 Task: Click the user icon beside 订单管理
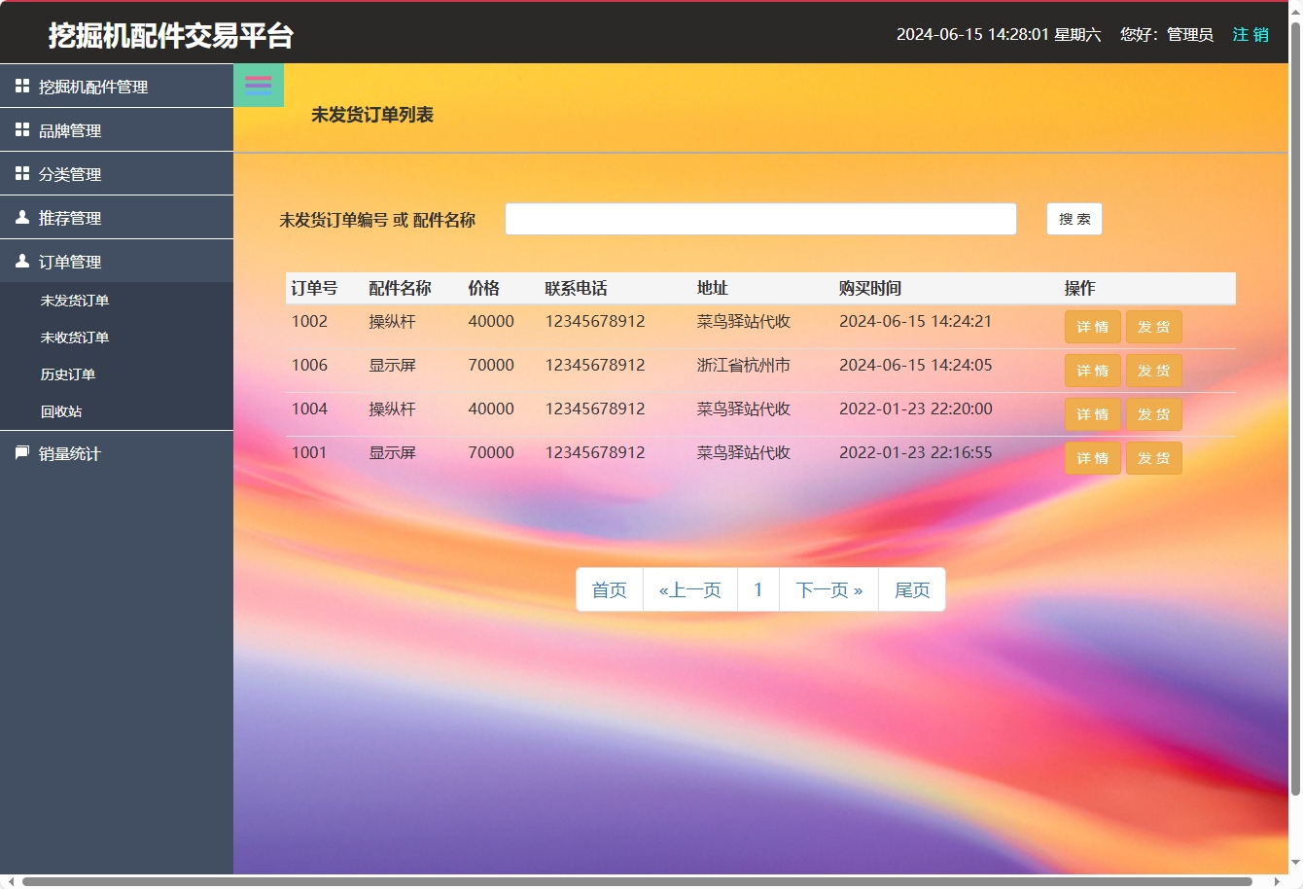21,261
